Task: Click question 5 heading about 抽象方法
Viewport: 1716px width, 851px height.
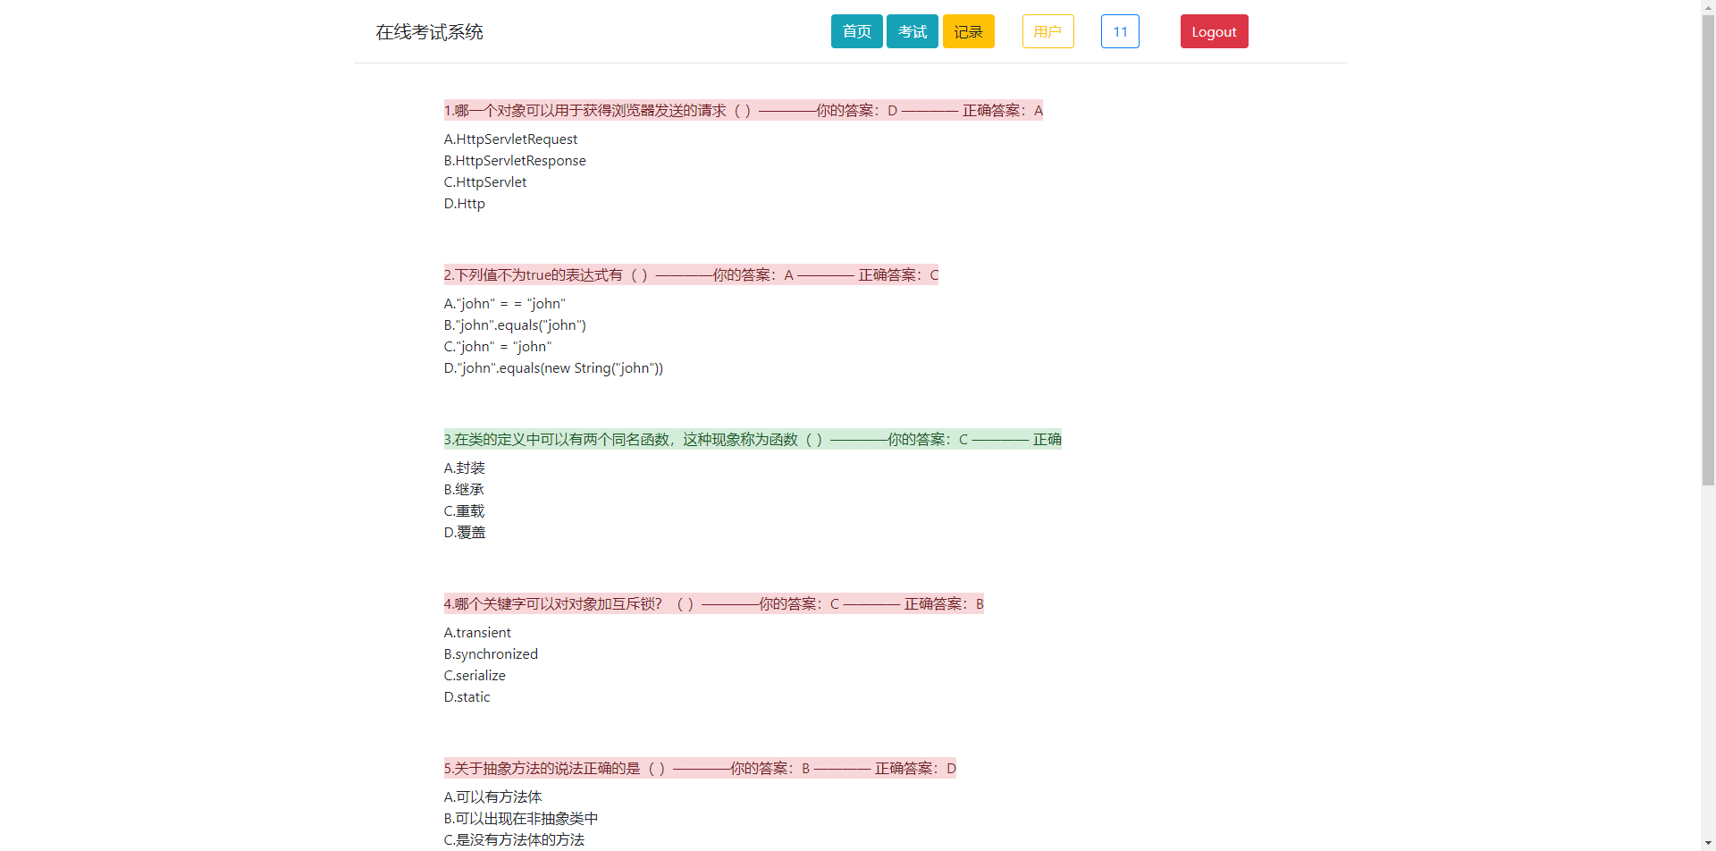Action: point(700,768)
